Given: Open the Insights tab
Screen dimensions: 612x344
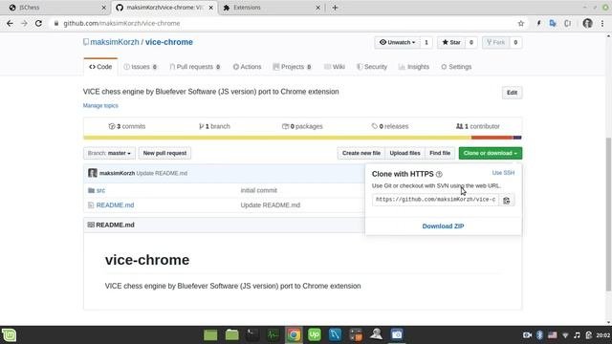Looking at the screenshot, I should [414, 67].
